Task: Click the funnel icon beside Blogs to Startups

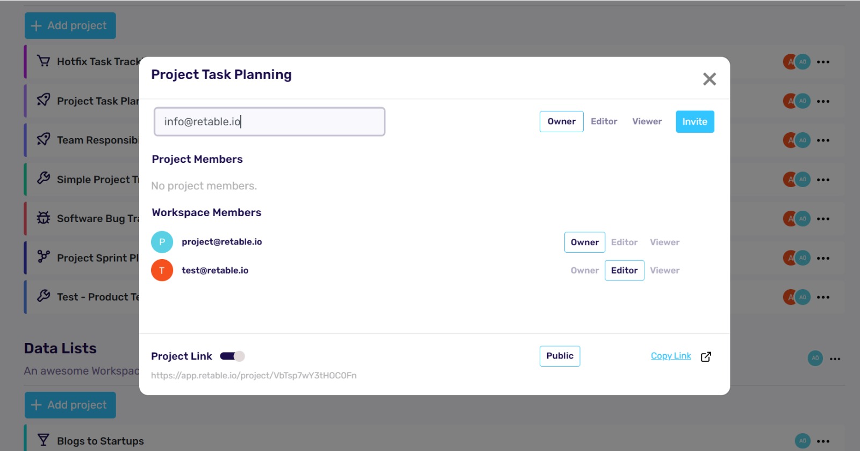Action: (44, 441)
